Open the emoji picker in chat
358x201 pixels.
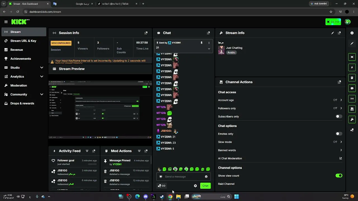(206, 177)
